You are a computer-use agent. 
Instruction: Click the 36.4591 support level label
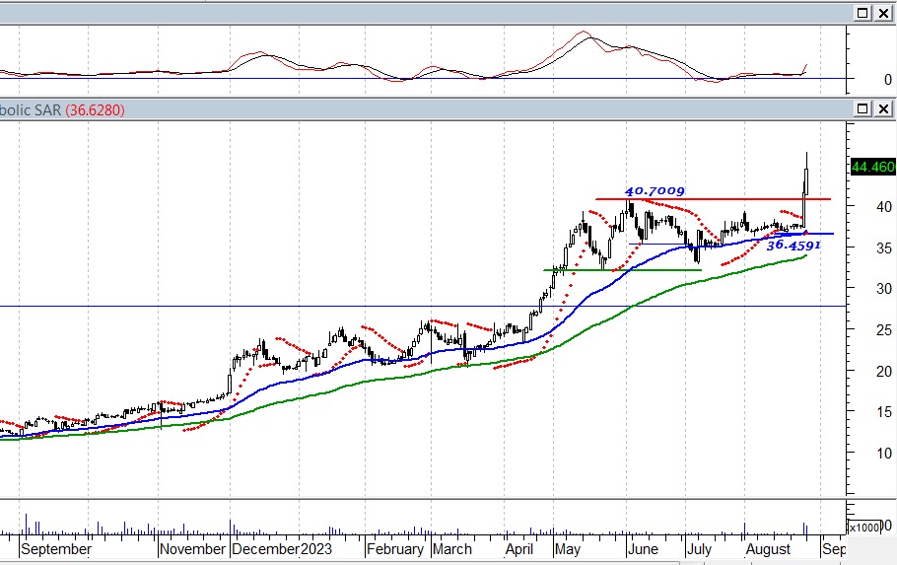click(x=793, y=245)
